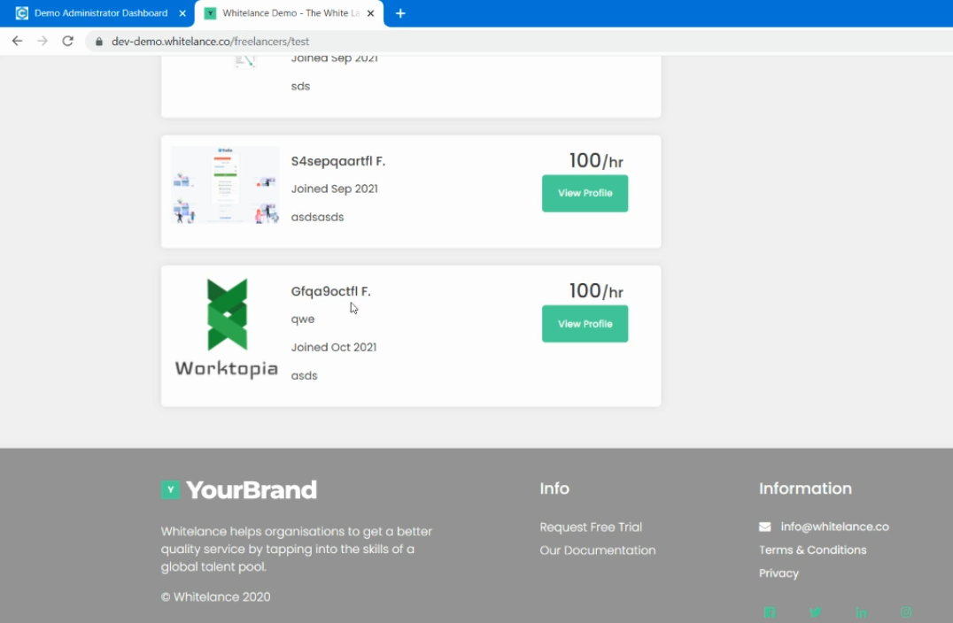Switch to Demo Administrator Dashboard tab
Screen dimensions: 953x623
tap(100, 13)
